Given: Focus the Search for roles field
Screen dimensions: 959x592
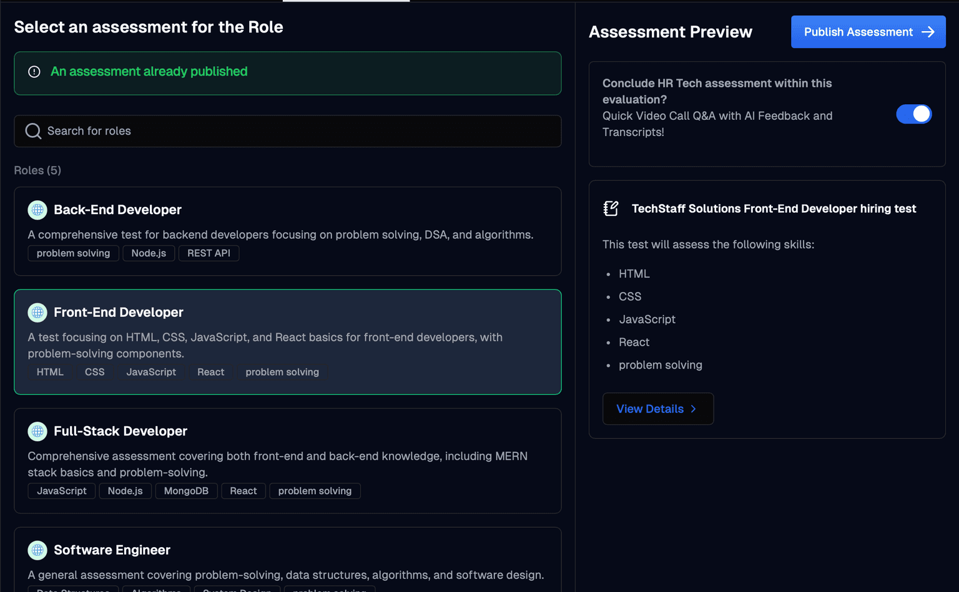Looking at the screenshot, I should (x=288, y=131).
